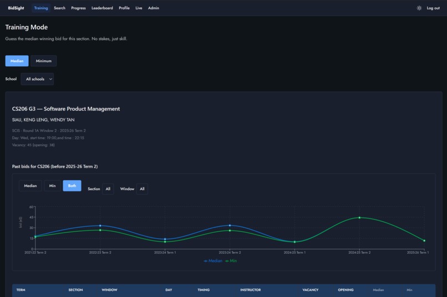Open the Training tab
The image size is (447, 297).
click(x=41, y=8)
